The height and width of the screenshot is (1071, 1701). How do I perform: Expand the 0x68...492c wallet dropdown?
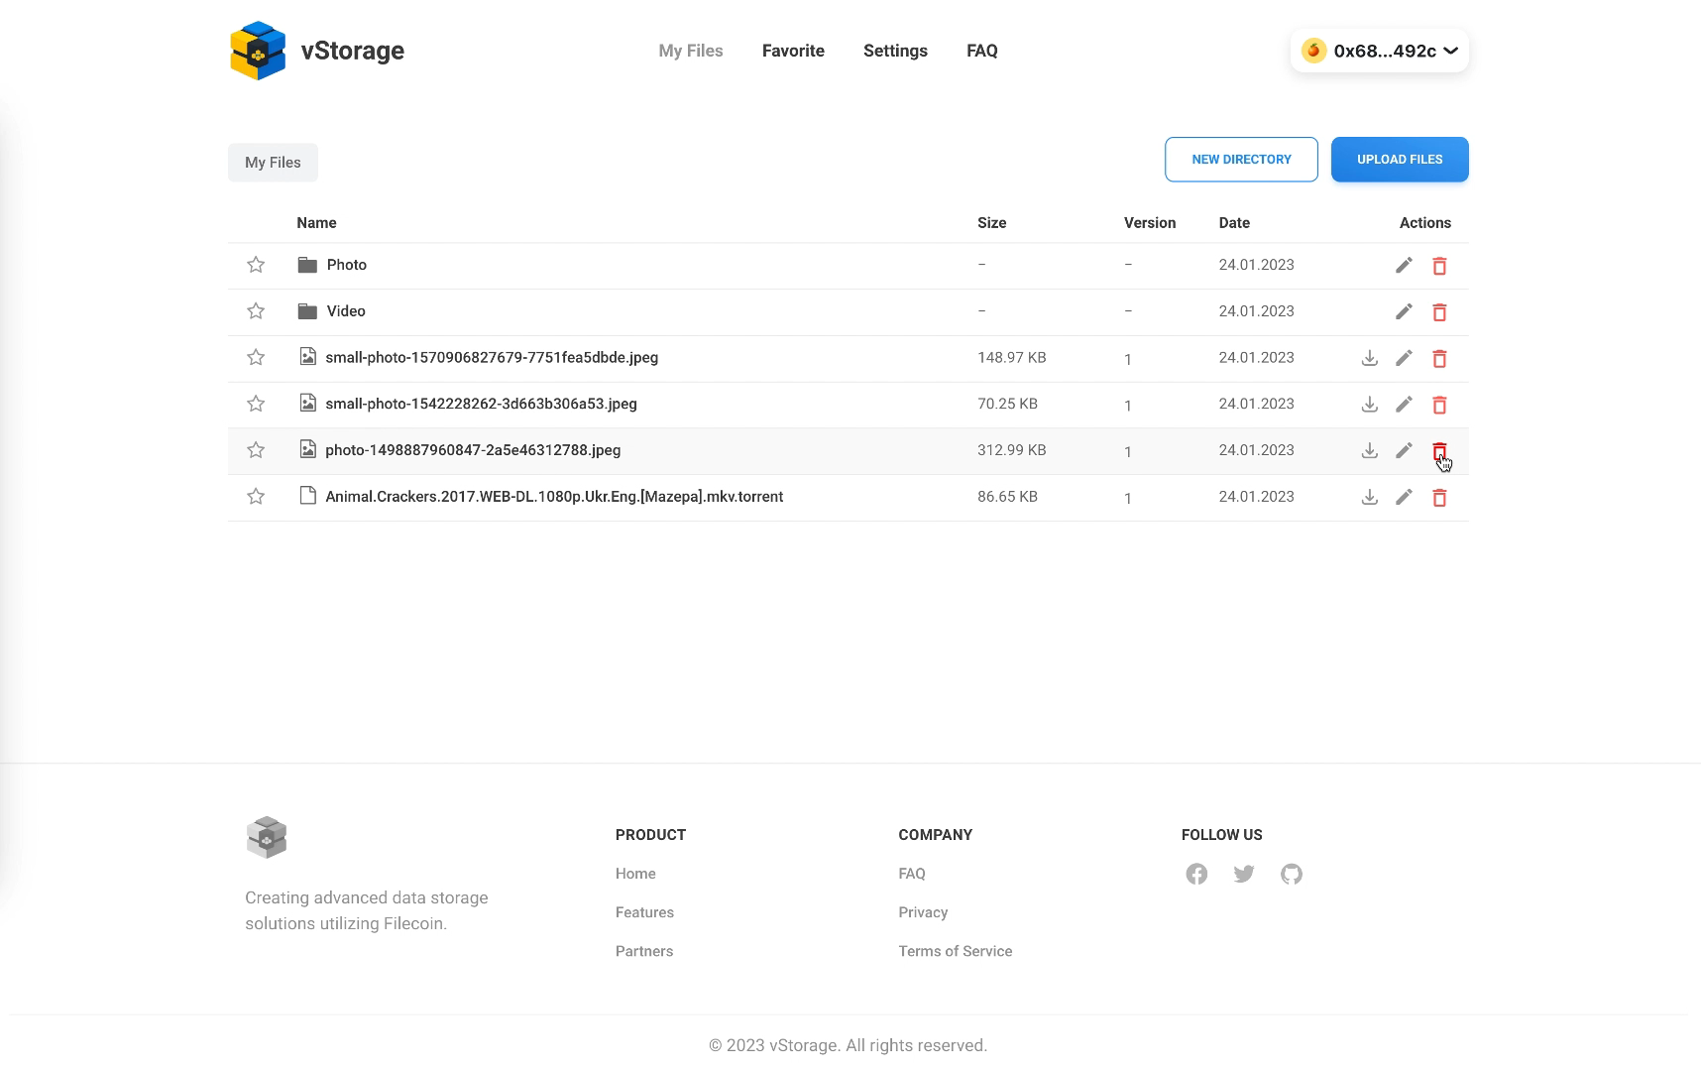coord(1379,51)
